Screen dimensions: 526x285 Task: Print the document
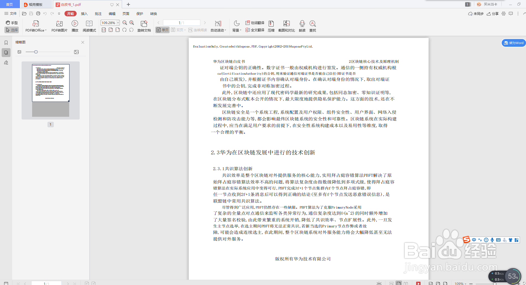(x=38, y=14)
